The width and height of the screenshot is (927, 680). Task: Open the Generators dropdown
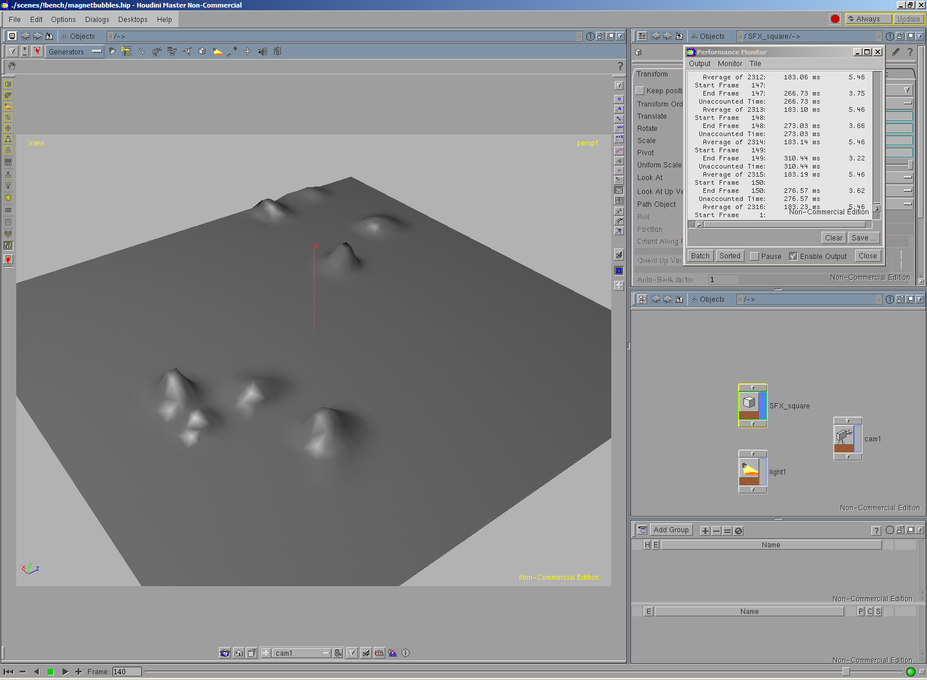(x=75, y=52)
